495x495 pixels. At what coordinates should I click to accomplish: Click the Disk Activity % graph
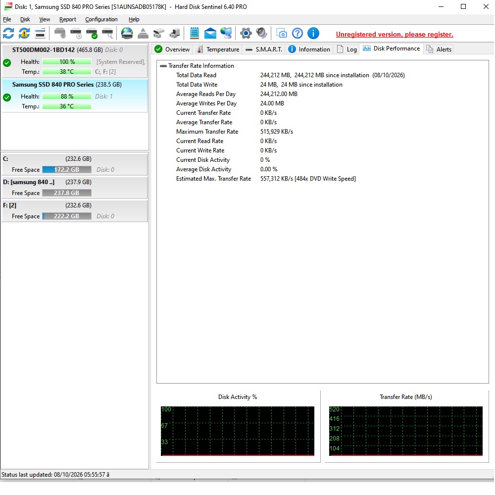238,431
